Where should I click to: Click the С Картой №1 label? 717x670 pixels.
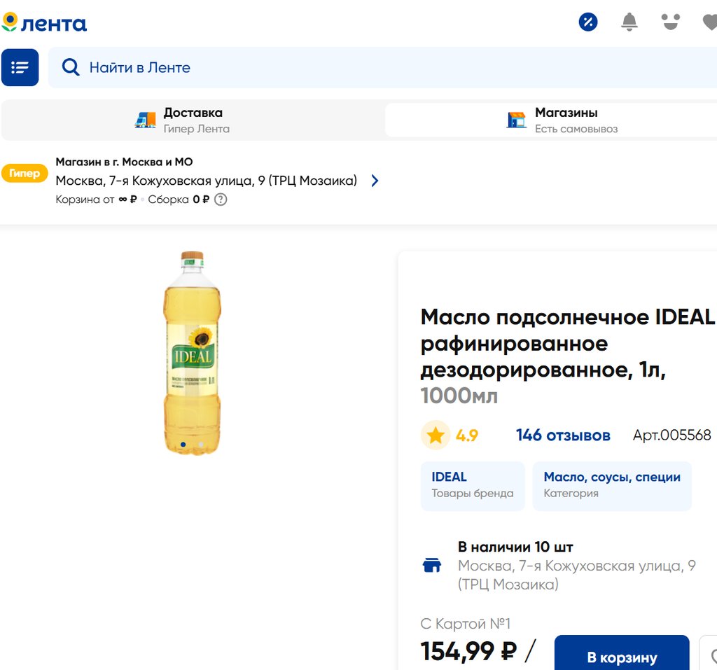pos(465,623)
